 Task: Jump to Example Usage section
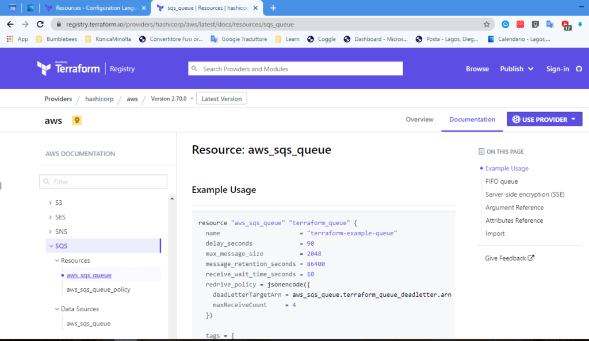tap(507, 168)
